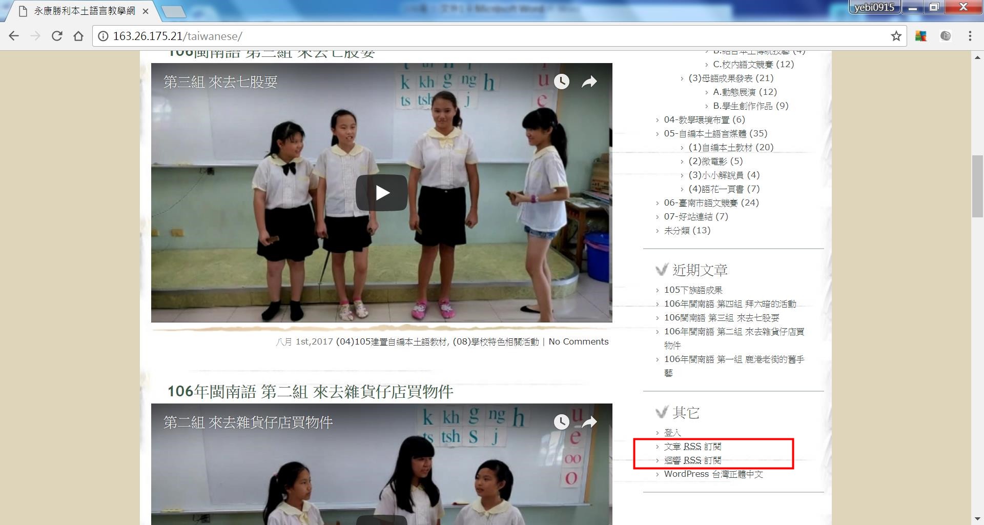Open the 文章 RSS 訂閱 link
The image size is (984, 525).
[692, 447]
